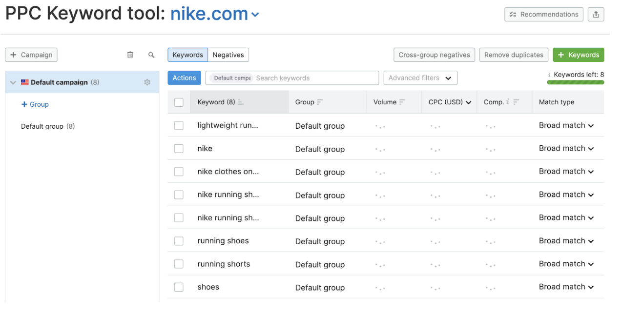
Task: Sort by Volume column sort icon
Action: pos(402,102)
